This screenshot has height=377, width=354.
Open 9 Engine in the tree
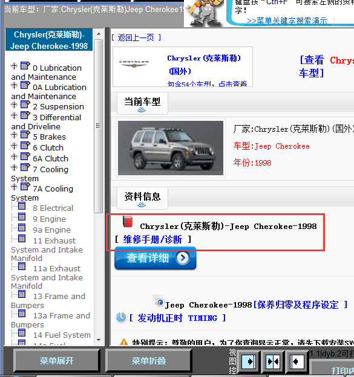(49, 219)
